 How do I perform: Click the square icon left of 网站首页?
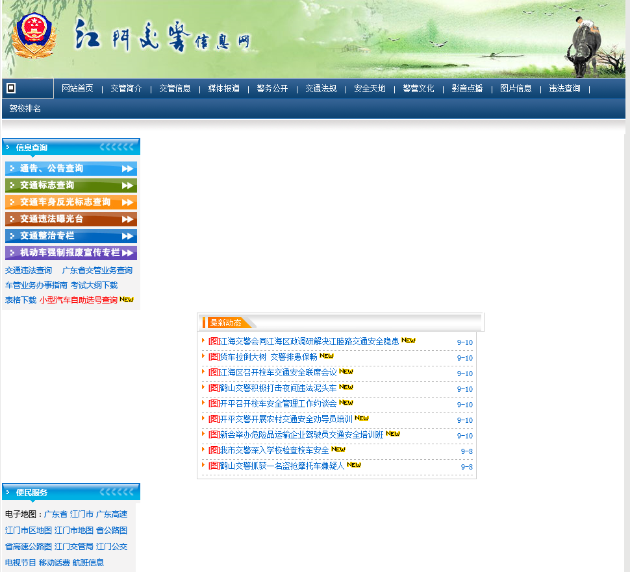11,88
